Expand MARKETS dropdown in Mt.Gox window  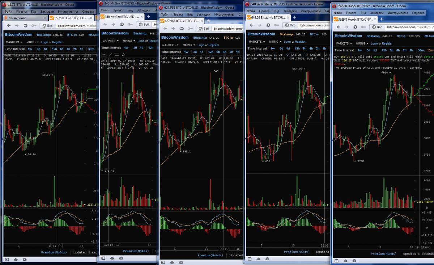point(110,41)
